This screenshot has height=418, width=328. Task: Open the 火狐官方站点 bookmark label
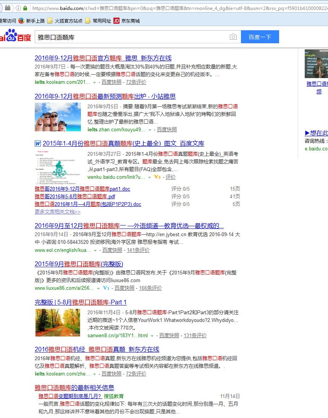pyautogui.click(x=69, y=21)
